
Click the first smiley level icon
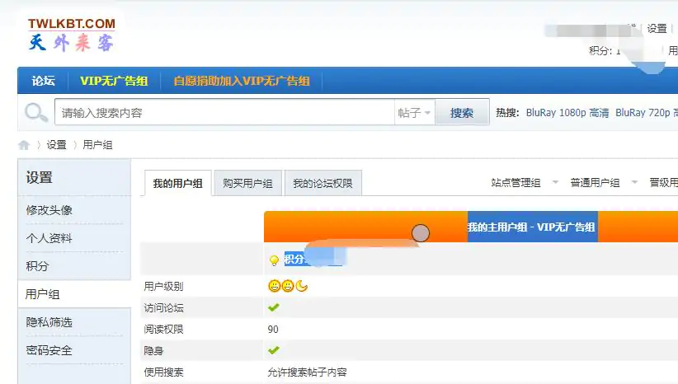[x=274, y=286]
